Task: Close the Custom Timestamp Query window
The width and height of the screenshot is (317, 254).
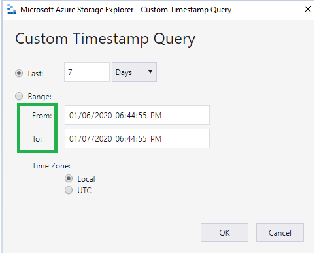Action: coord(308,9)
